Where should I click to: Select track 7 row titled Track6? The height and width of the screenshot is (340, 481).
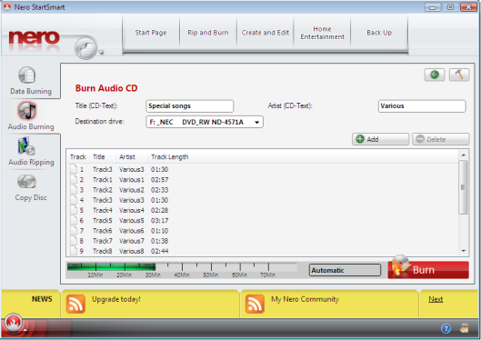pyautogui.click(x=262, y=231)
